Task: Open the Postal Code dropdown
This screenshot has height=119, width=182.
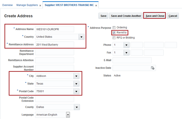Action: (x=76, y=91)
